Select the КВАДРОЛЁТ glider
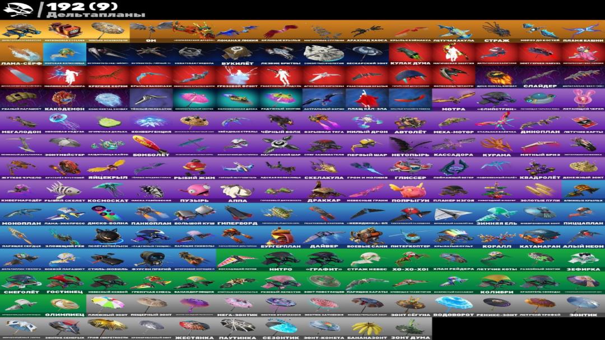The height and width of the screenshot is (340, 605). (x=540, y=168)
